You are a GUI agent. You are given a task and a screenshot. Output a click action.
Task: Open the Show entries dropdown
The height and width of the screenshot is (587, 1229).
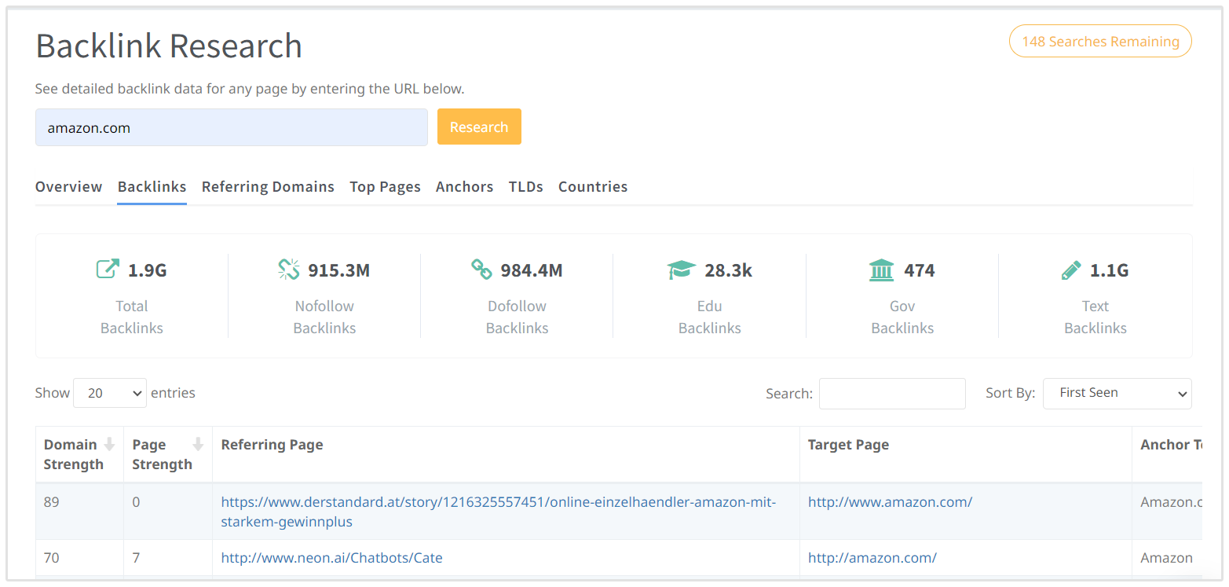pos(109,393)
